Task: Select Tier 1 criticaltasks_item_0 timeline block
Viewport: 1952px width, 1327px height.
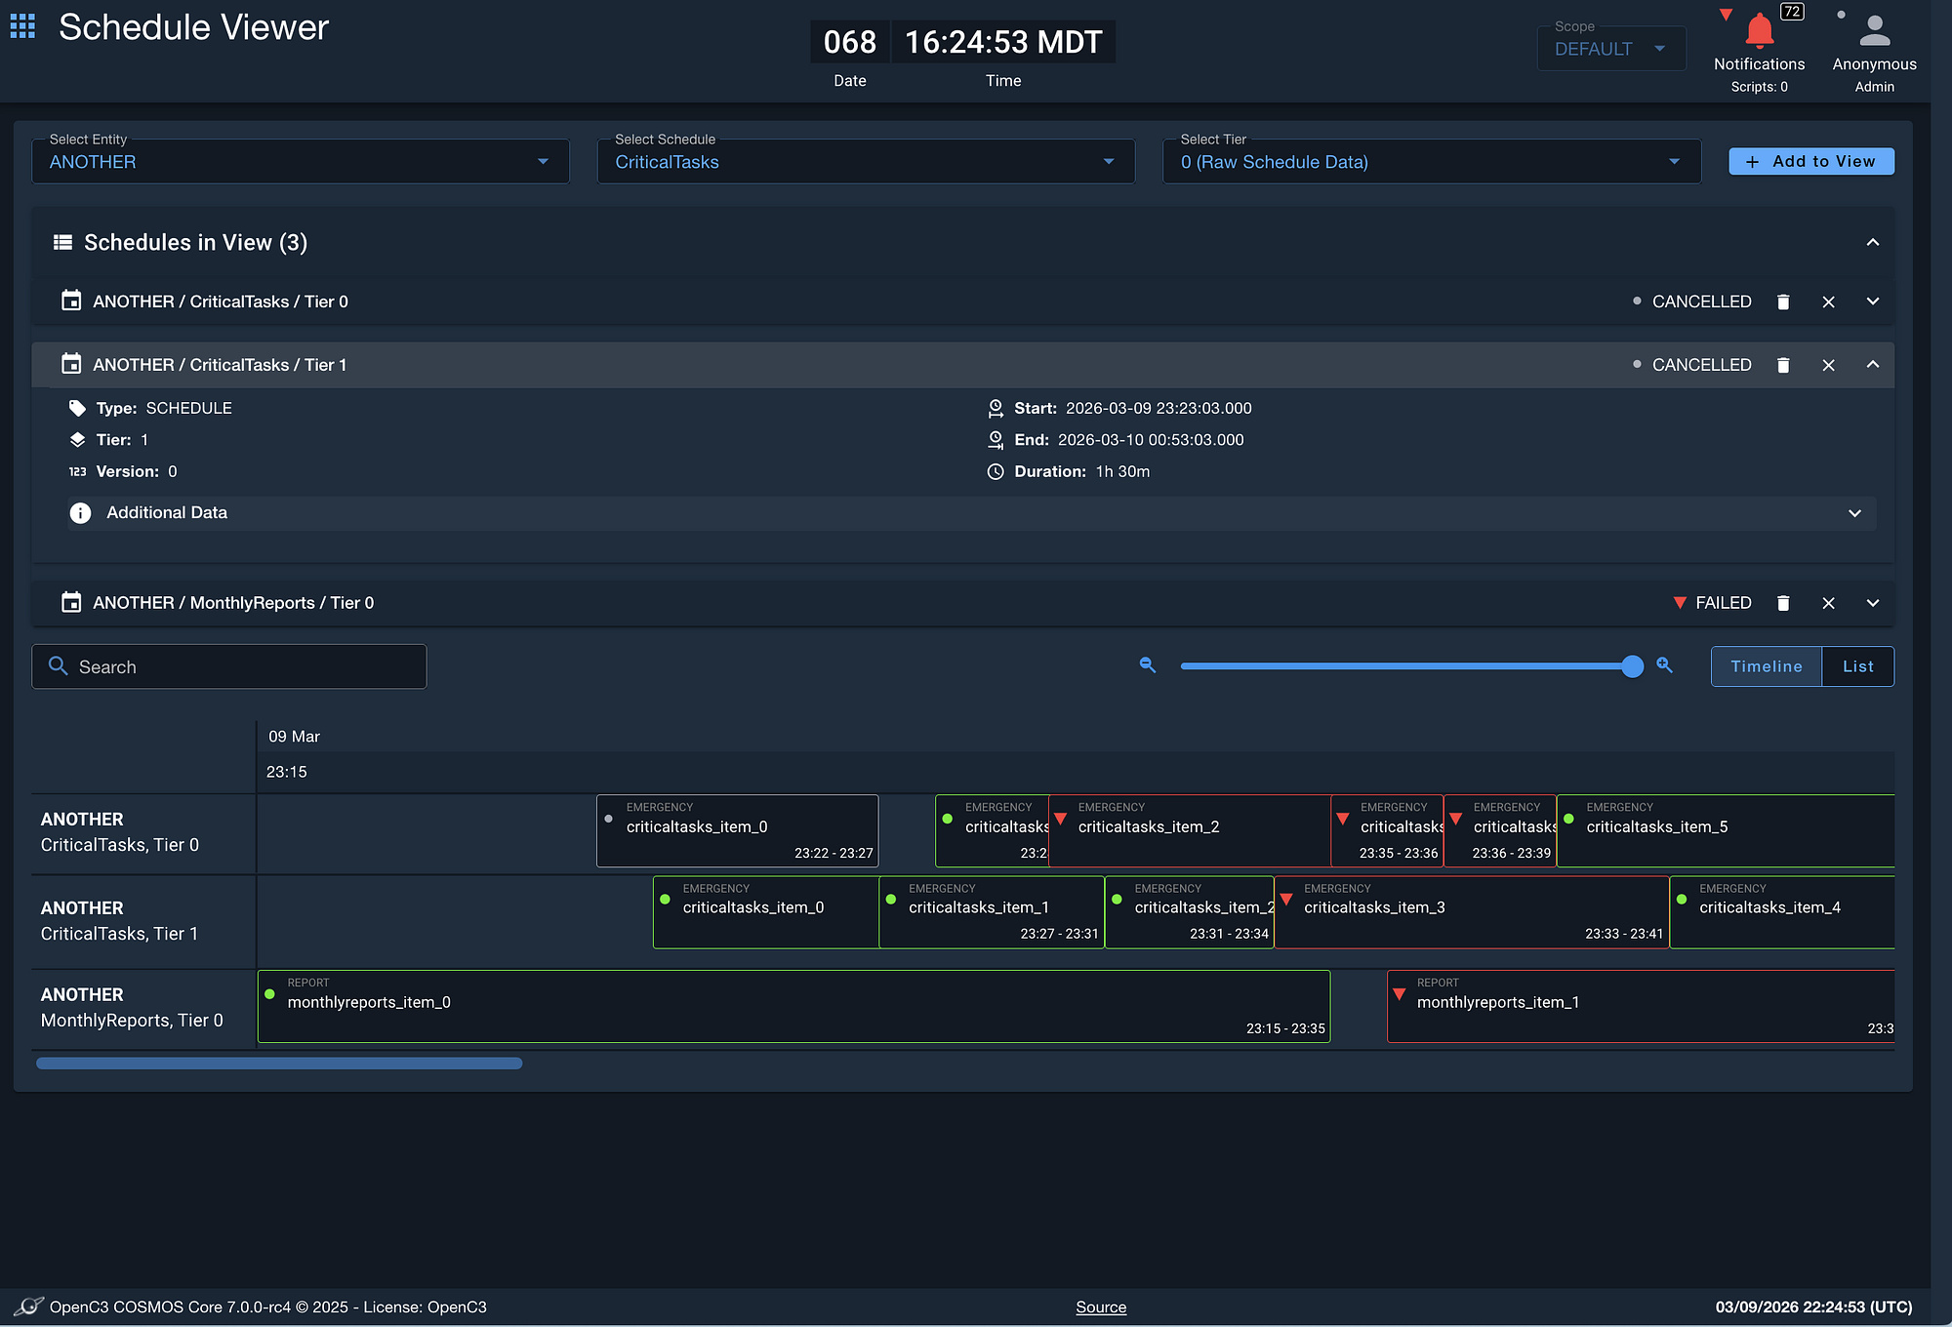Action: click(766, 912)
